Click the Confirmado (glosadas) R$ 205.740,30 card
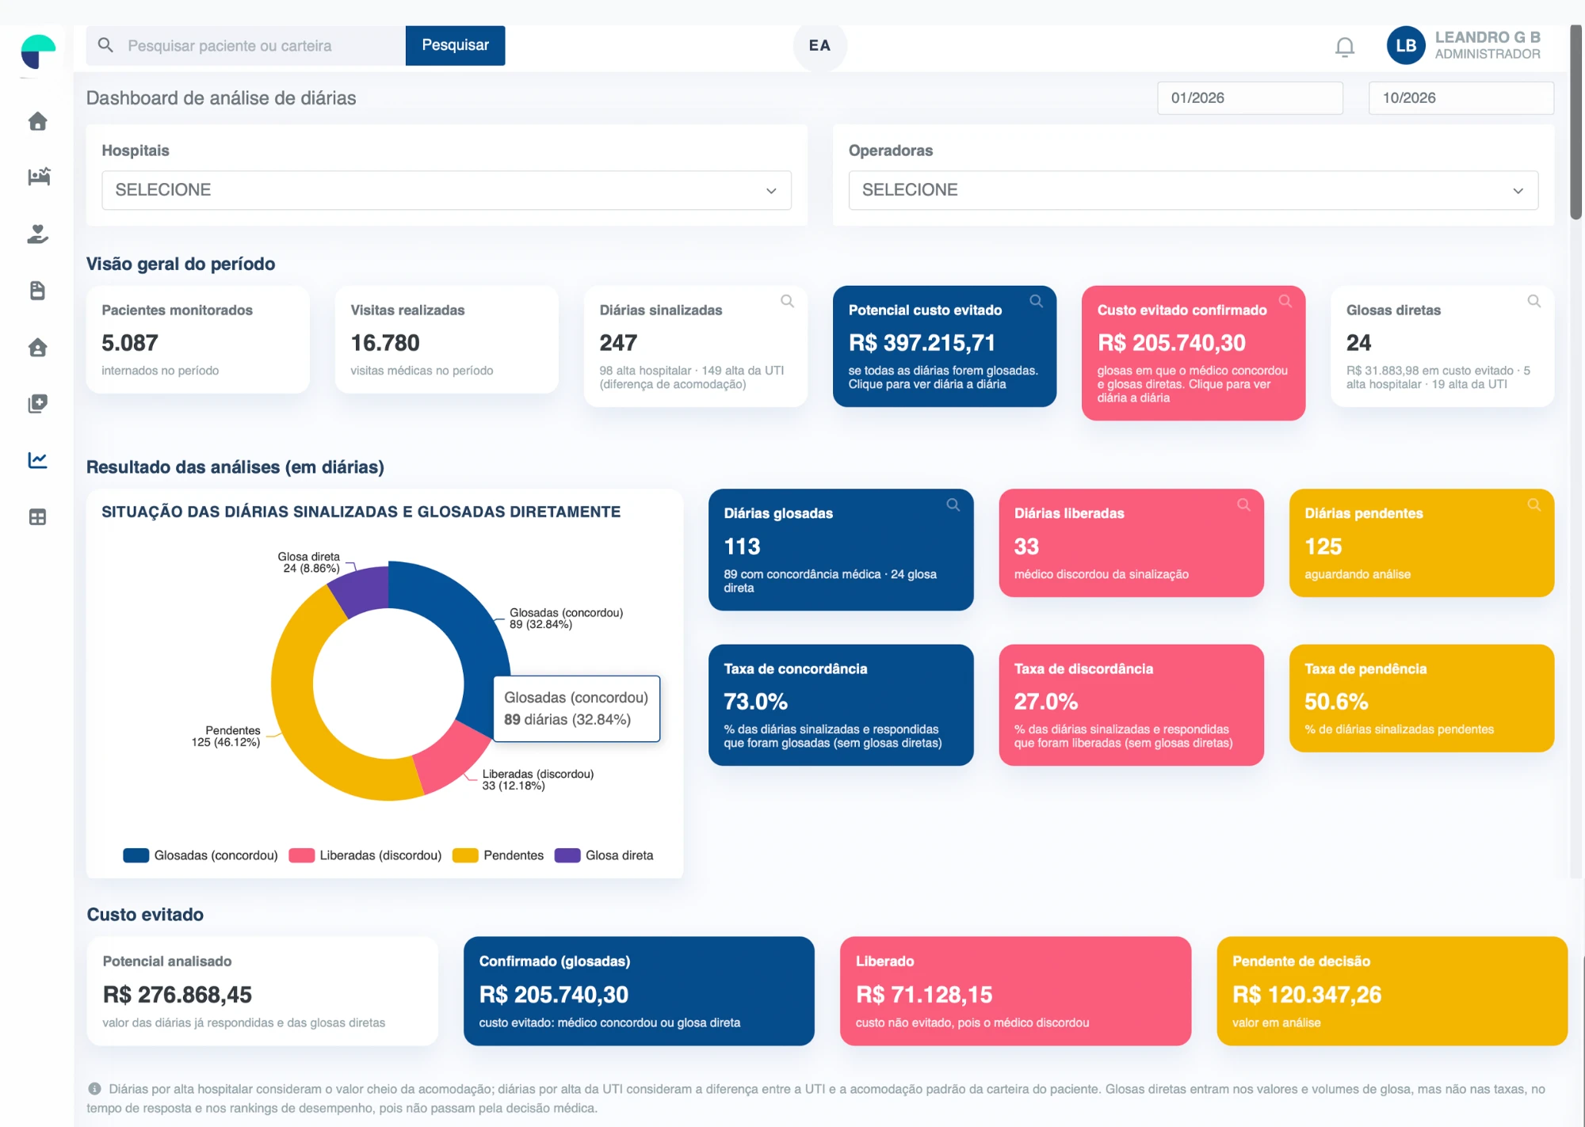 point(639,991)
